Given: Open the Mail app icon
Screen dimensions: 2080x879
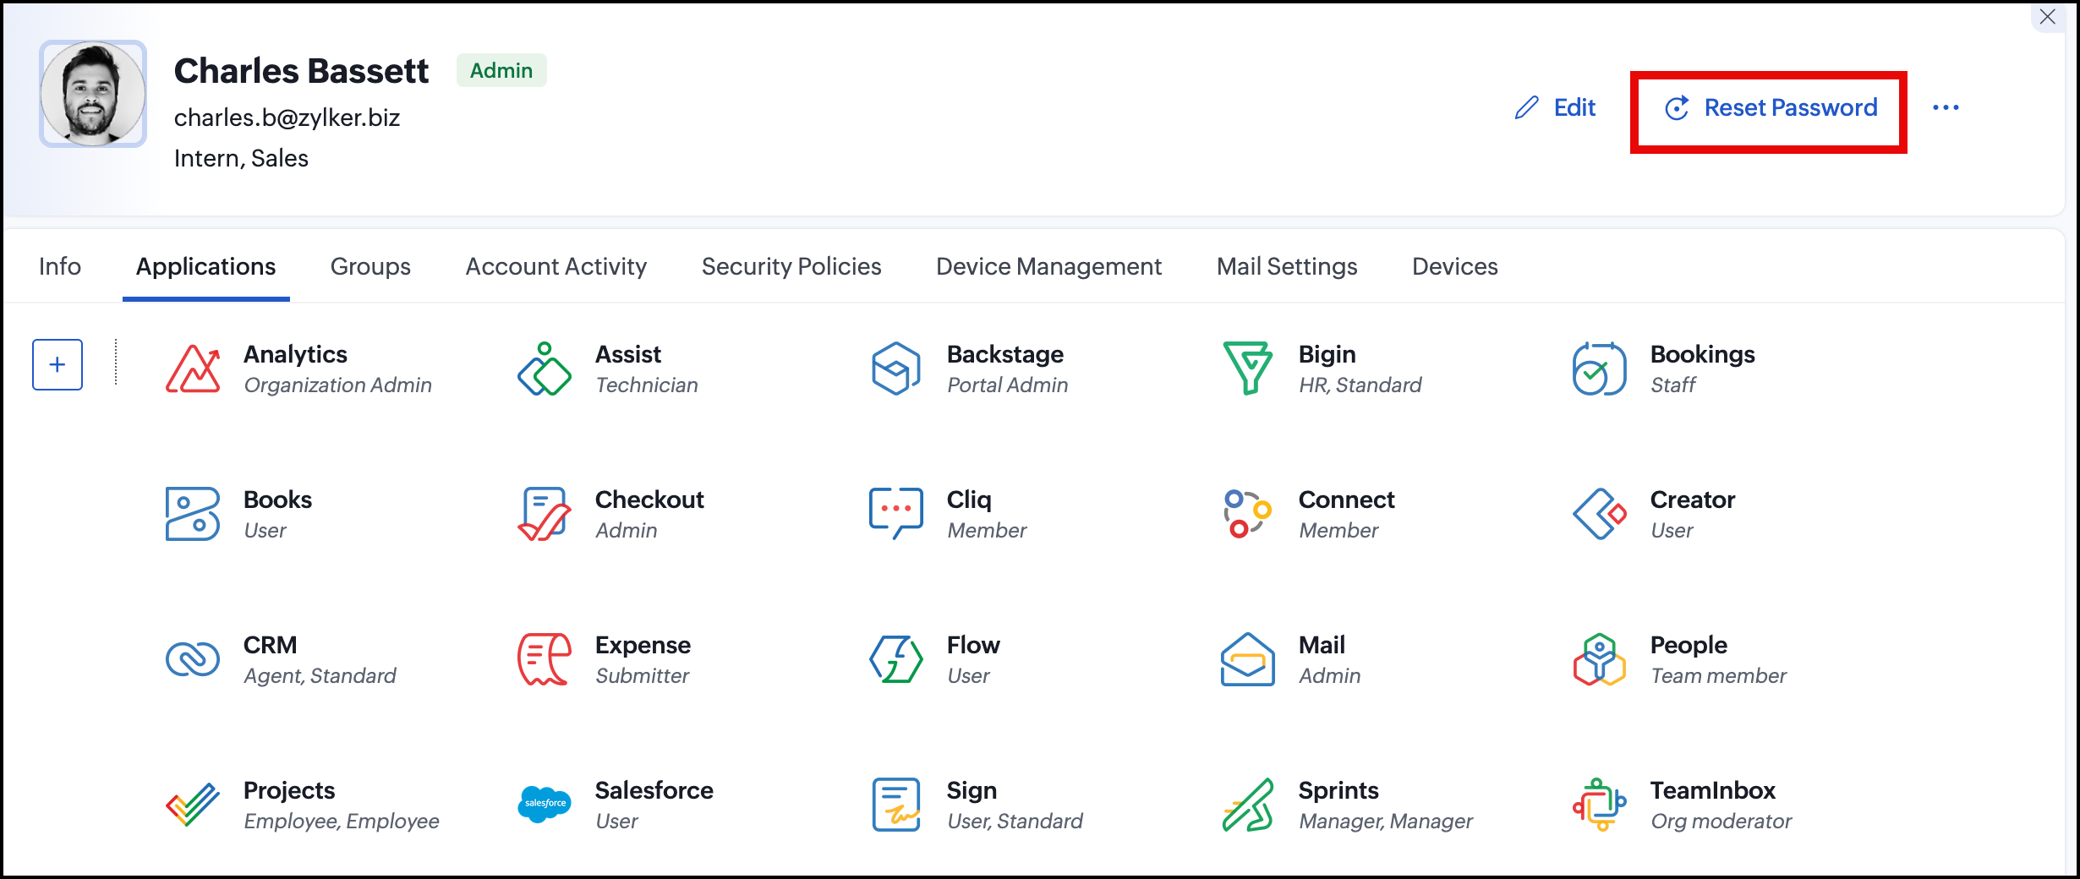Looking at the screenshot, I should point(1248,659).
